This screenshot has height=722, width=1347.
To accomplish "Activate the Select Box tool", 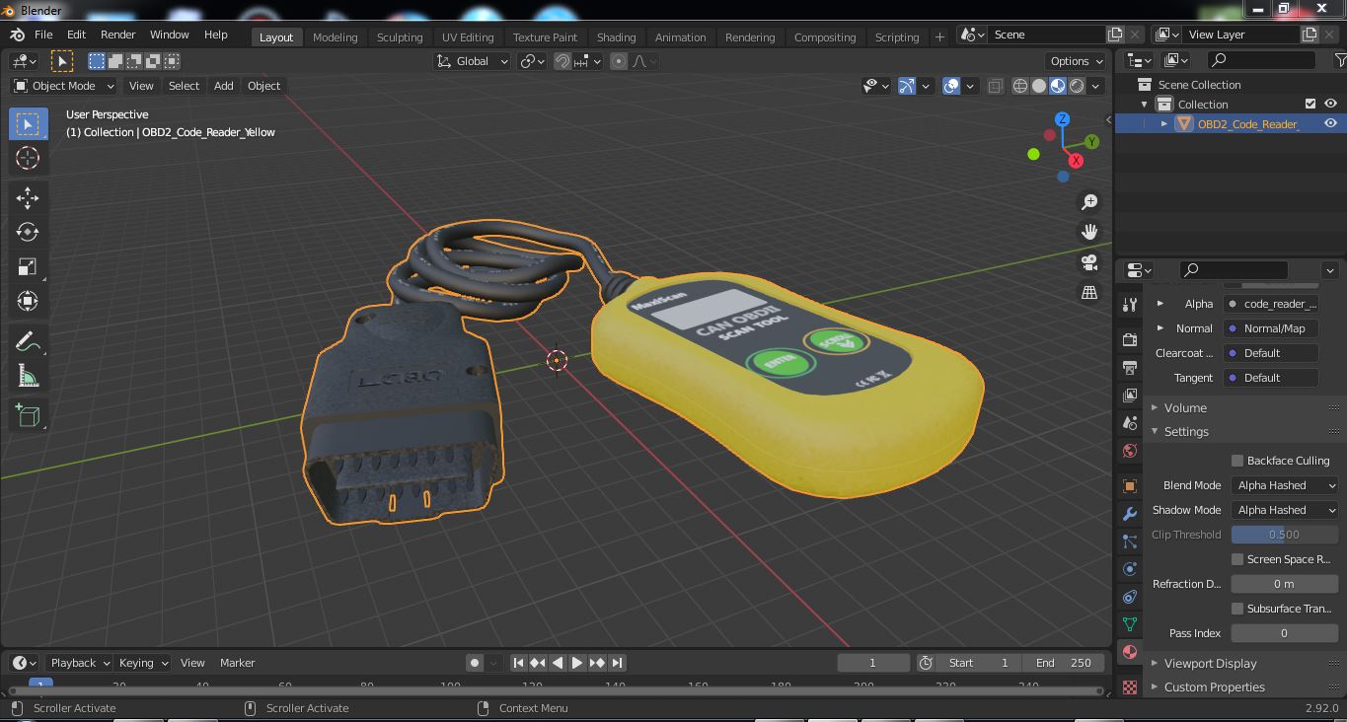I will (x=28, y=123).
